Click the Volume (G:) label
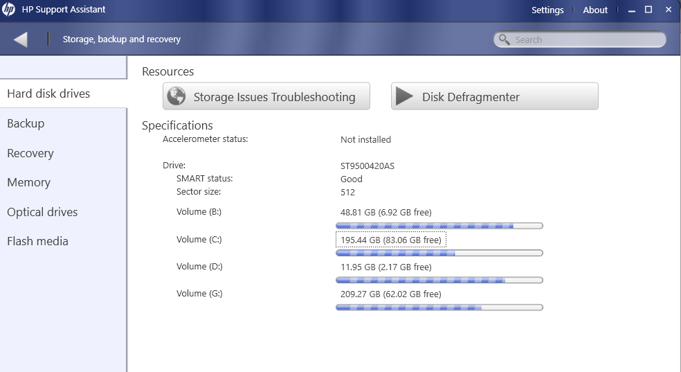 click(x=199, y=293)
